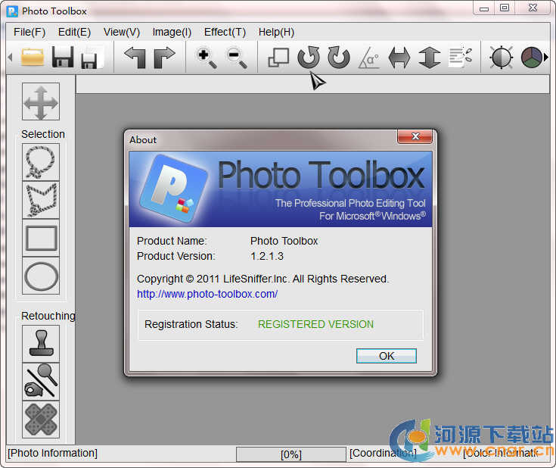Click the Photo Toolbox banner in About
556x468 pixels.
pos(281,189)
